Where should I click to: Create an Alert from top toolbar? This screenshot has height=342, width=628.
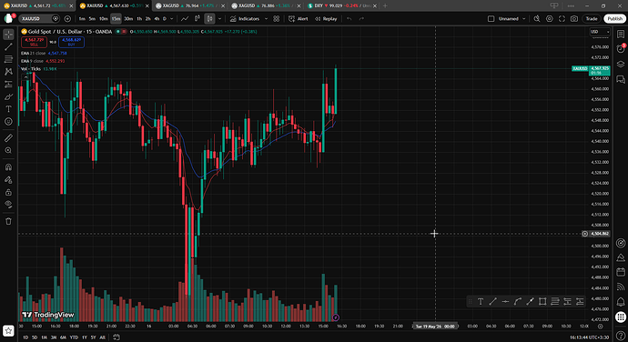(299, 19)
